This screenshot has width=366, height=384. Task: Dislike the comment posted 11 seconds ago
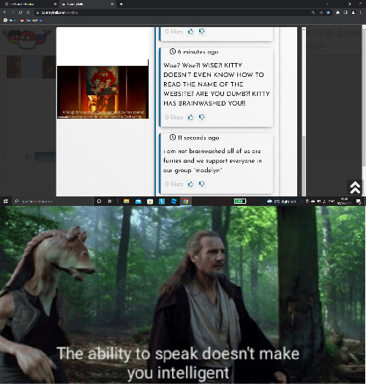click(201, 184)
